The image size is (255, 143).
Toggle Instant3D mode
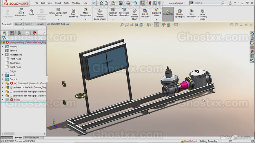coord(168,14)
